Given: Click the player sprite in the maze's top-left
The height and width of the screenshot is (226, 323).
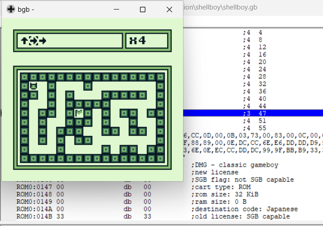Looking at the screenshot, I should [x=33, y=86].
